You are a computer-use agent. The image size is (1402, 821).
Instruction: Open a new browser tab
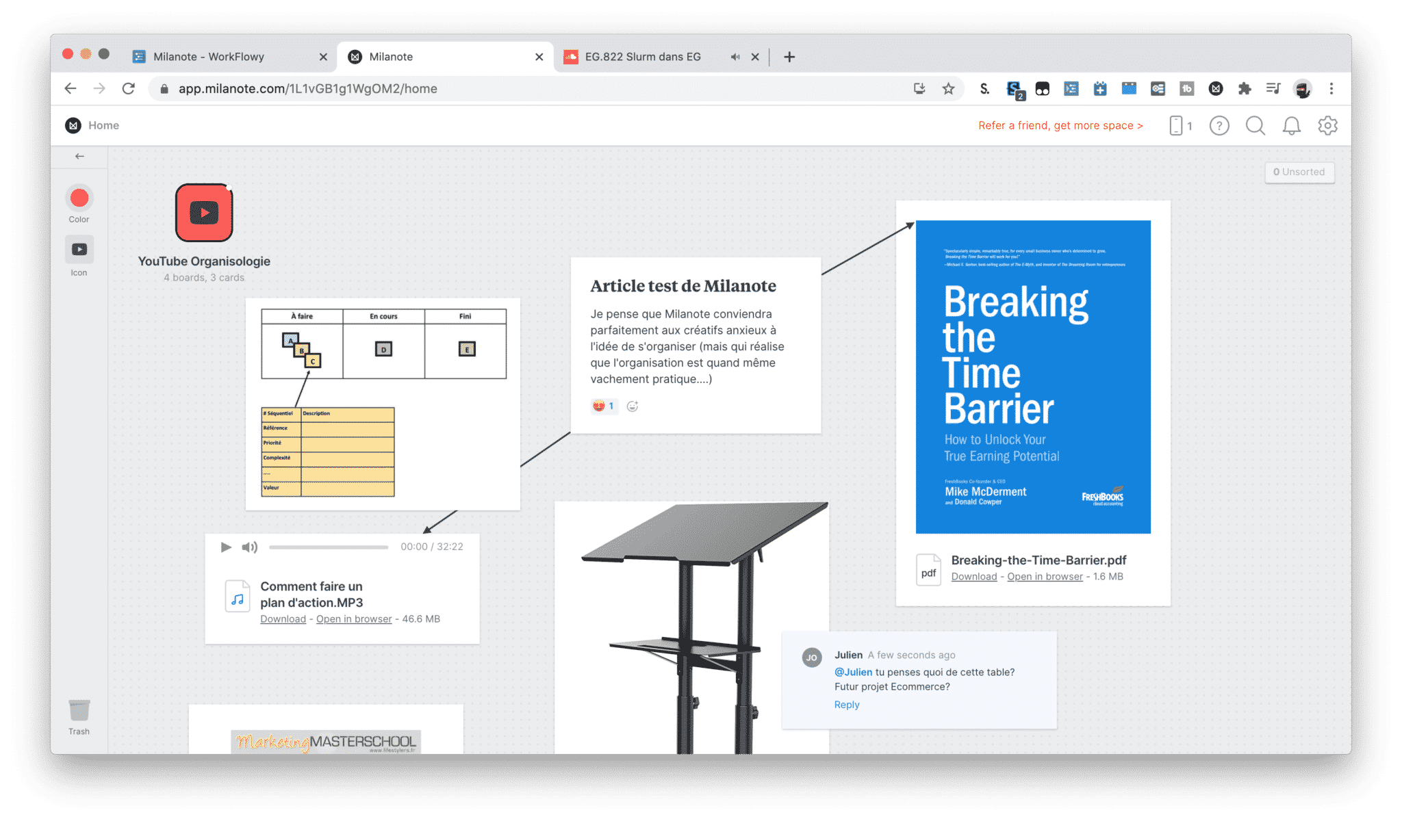[789, 57]
